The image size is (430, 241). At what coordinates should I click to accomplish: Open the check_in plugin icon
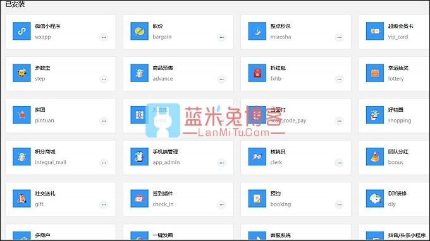[x=139, y=199]
